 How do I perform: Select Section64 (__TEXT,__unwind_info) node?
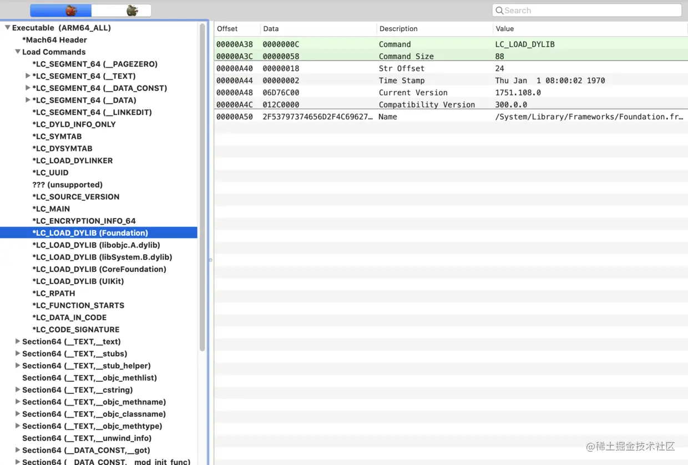[x=87, y=438]
